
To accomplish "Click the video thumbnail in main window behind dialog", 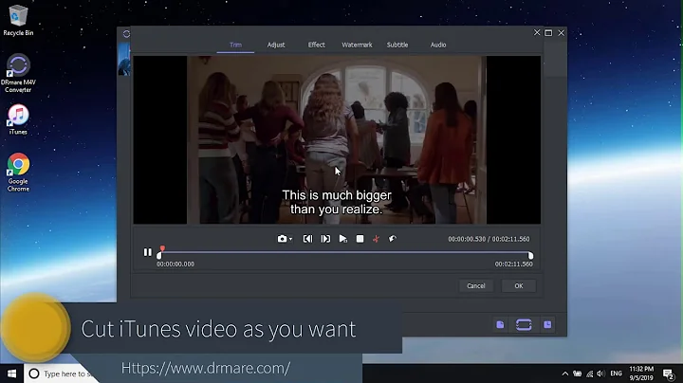I will 123,60.
